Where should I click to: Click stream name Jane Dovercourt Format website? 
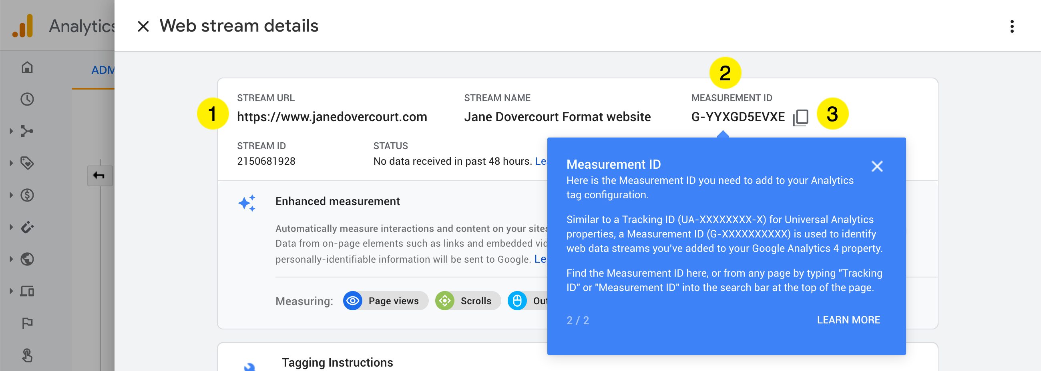pos(557,117)
